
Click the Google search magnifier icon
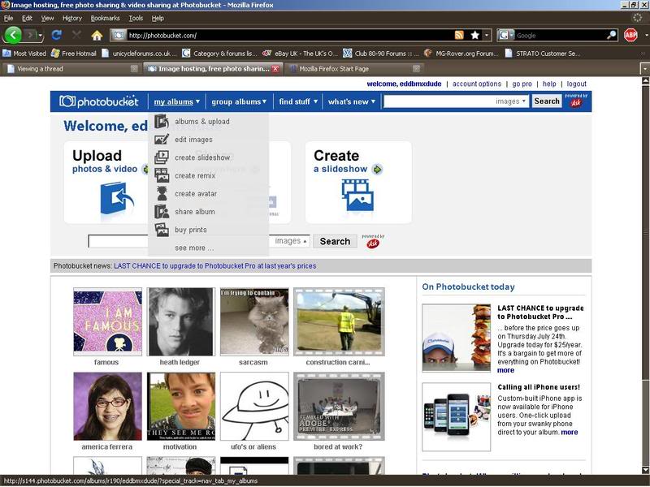click(612, 35)
